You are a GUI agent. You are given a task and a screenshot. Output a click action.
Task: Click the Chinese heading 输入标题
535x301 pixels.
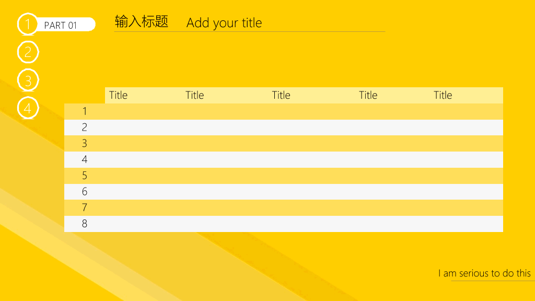click(x=142, y=21)
